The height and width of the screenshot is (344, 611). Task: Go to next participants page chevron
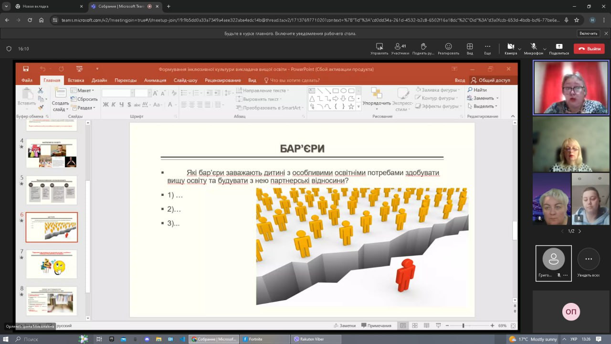click(x=580, y=231)
